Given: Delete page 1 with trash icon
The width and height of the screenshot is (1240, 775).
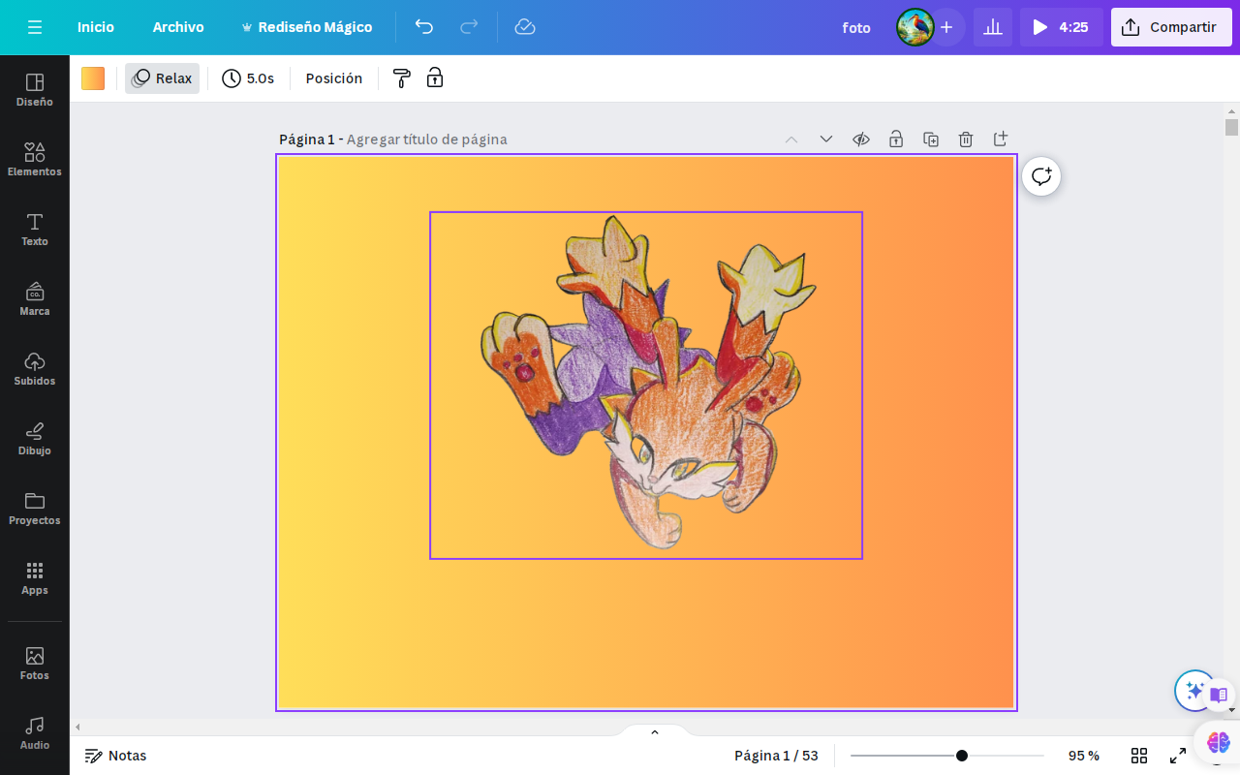Looking at the screenshot, I should tap(966, 139).
